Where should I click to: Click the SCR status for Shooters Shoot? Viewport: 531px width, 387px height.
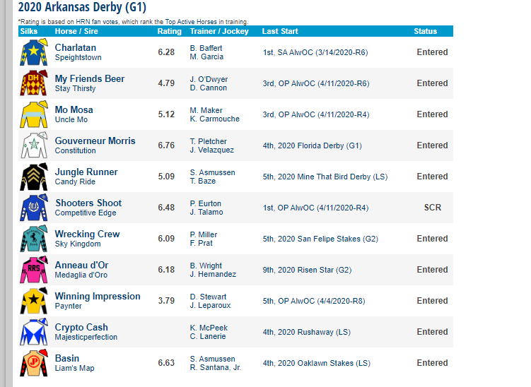coord(433,208)
